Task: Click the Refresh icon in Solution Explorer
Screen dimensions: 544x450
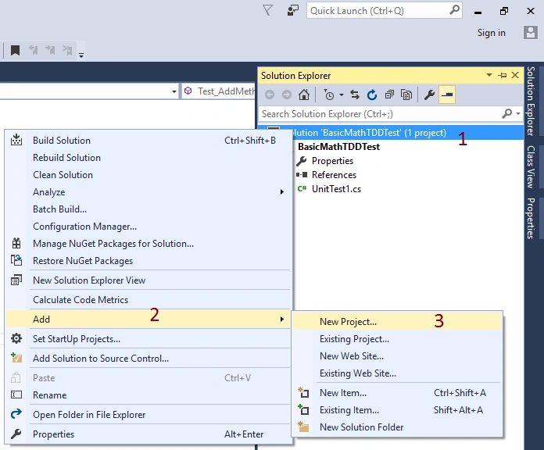Action: pyautogui.click(x=372, y=95)
